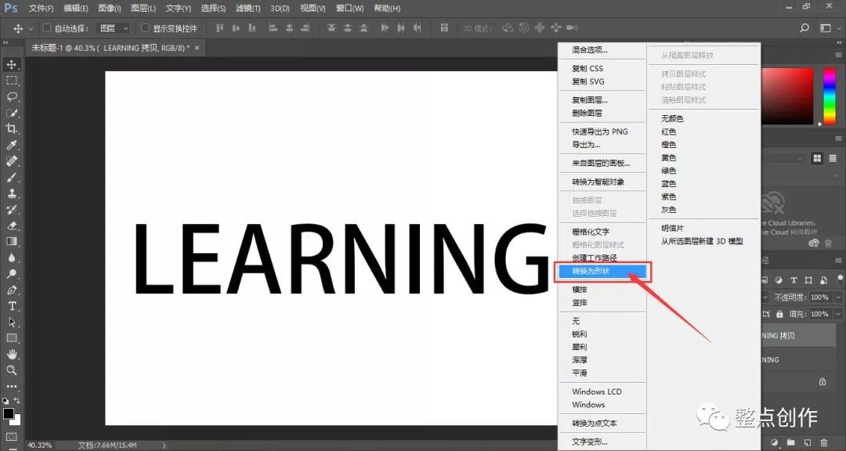Select the Gradient tool
846x451 pixels.
tap(11, 242)
